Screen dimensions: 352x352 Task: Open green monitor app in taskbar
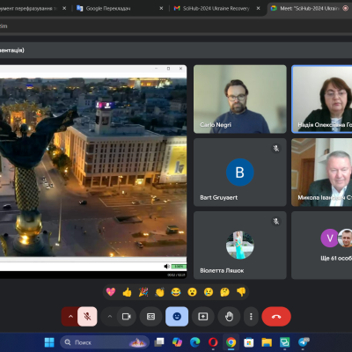click(284, 342)
